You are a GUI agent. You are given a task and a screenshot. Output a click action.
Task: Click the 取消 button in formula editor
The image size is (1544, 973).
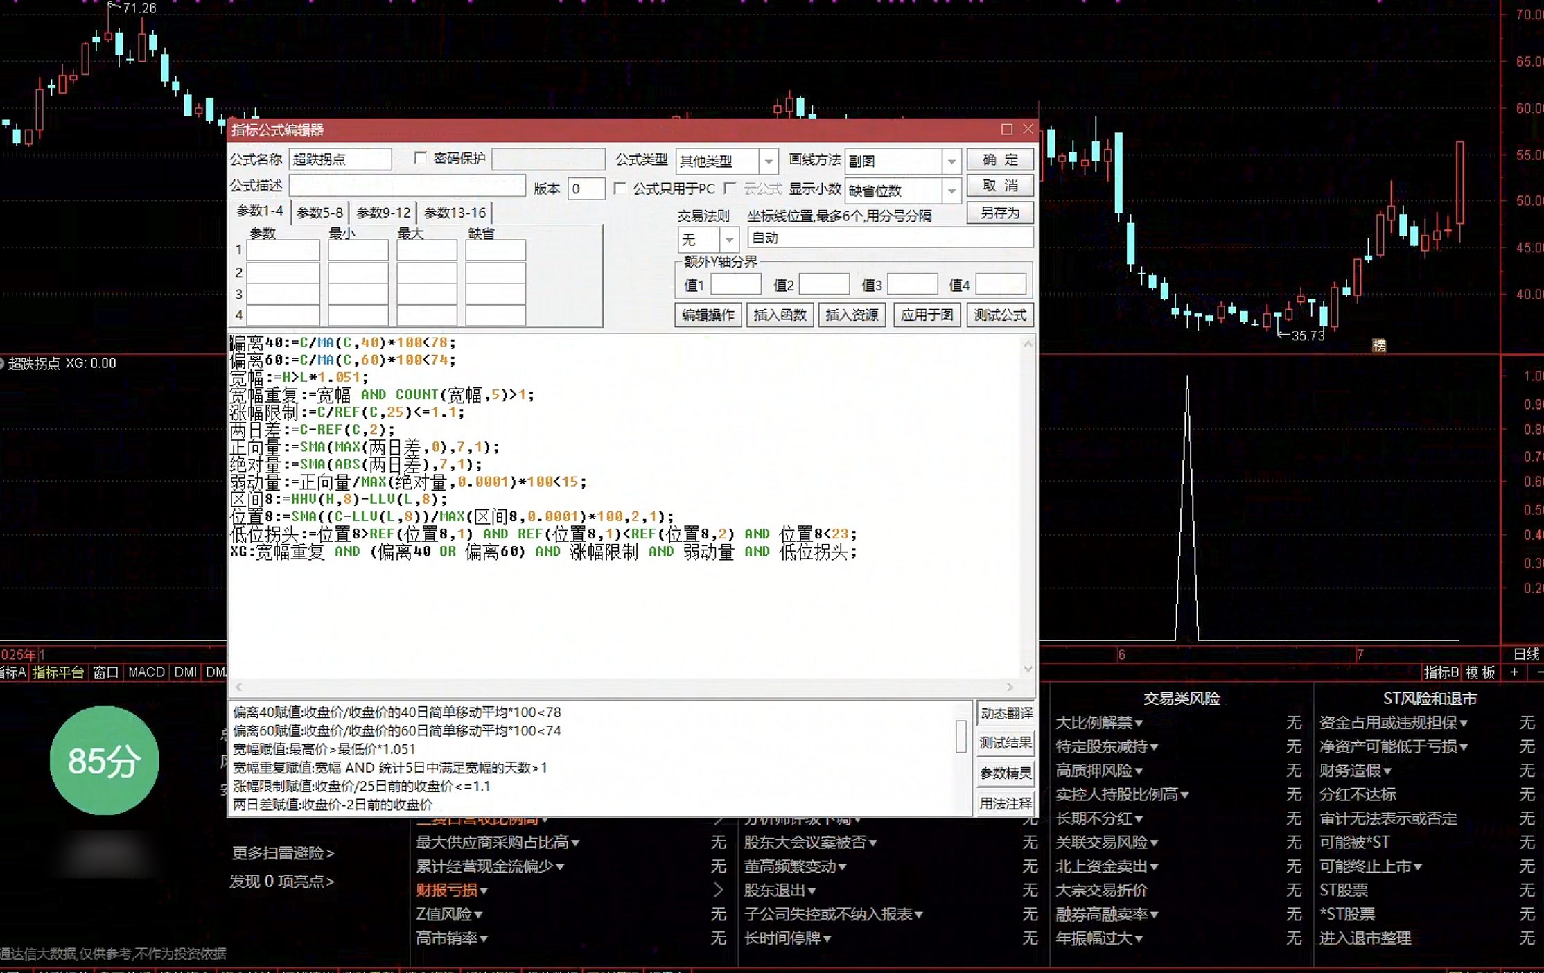point(1000,186)
